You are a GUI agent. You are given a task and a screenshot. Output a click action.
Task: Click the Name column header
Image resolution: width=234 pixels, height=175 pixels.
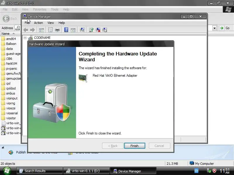(11, 34)
